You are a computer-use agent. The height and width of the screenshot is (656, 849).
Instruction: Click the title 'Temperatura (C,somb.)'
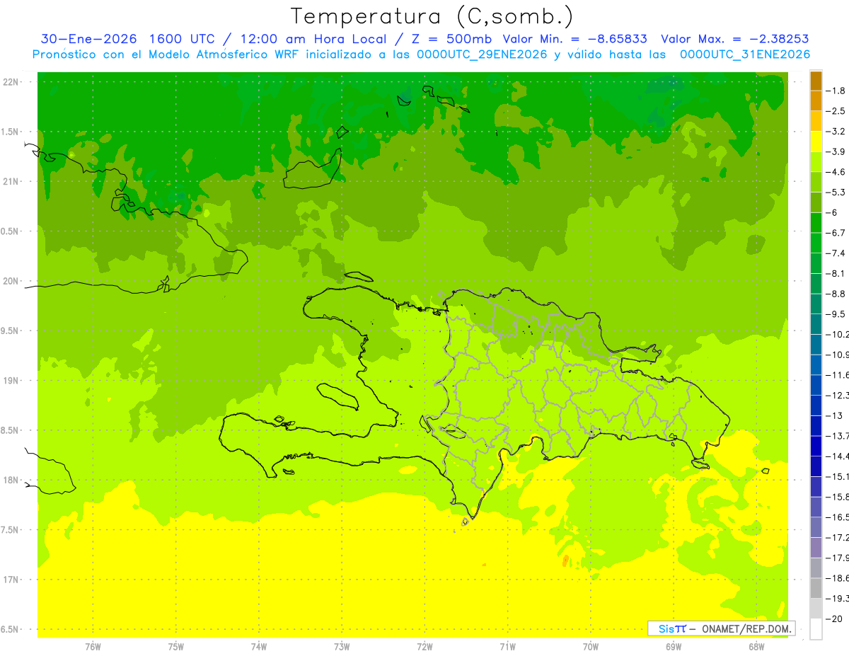click(432, 16)
